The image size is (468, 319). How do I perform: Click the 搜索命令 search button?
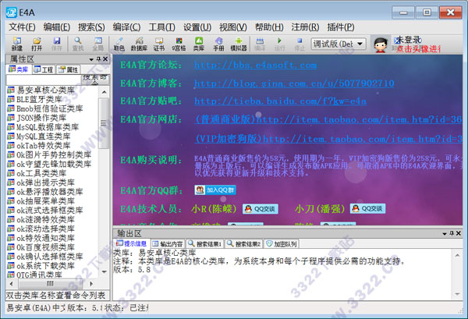click(95, 80)
